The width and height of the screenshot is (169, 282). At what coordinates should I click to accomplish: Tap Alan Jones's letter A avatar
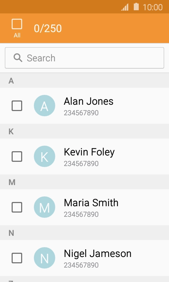pos(44,105)
